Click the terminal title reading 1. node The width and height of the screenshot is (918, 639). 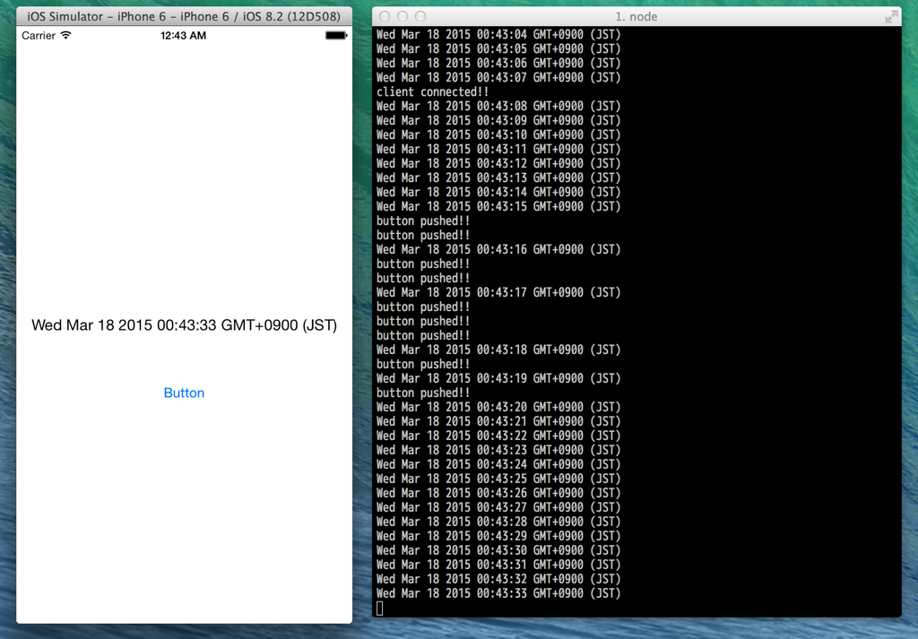637,15
